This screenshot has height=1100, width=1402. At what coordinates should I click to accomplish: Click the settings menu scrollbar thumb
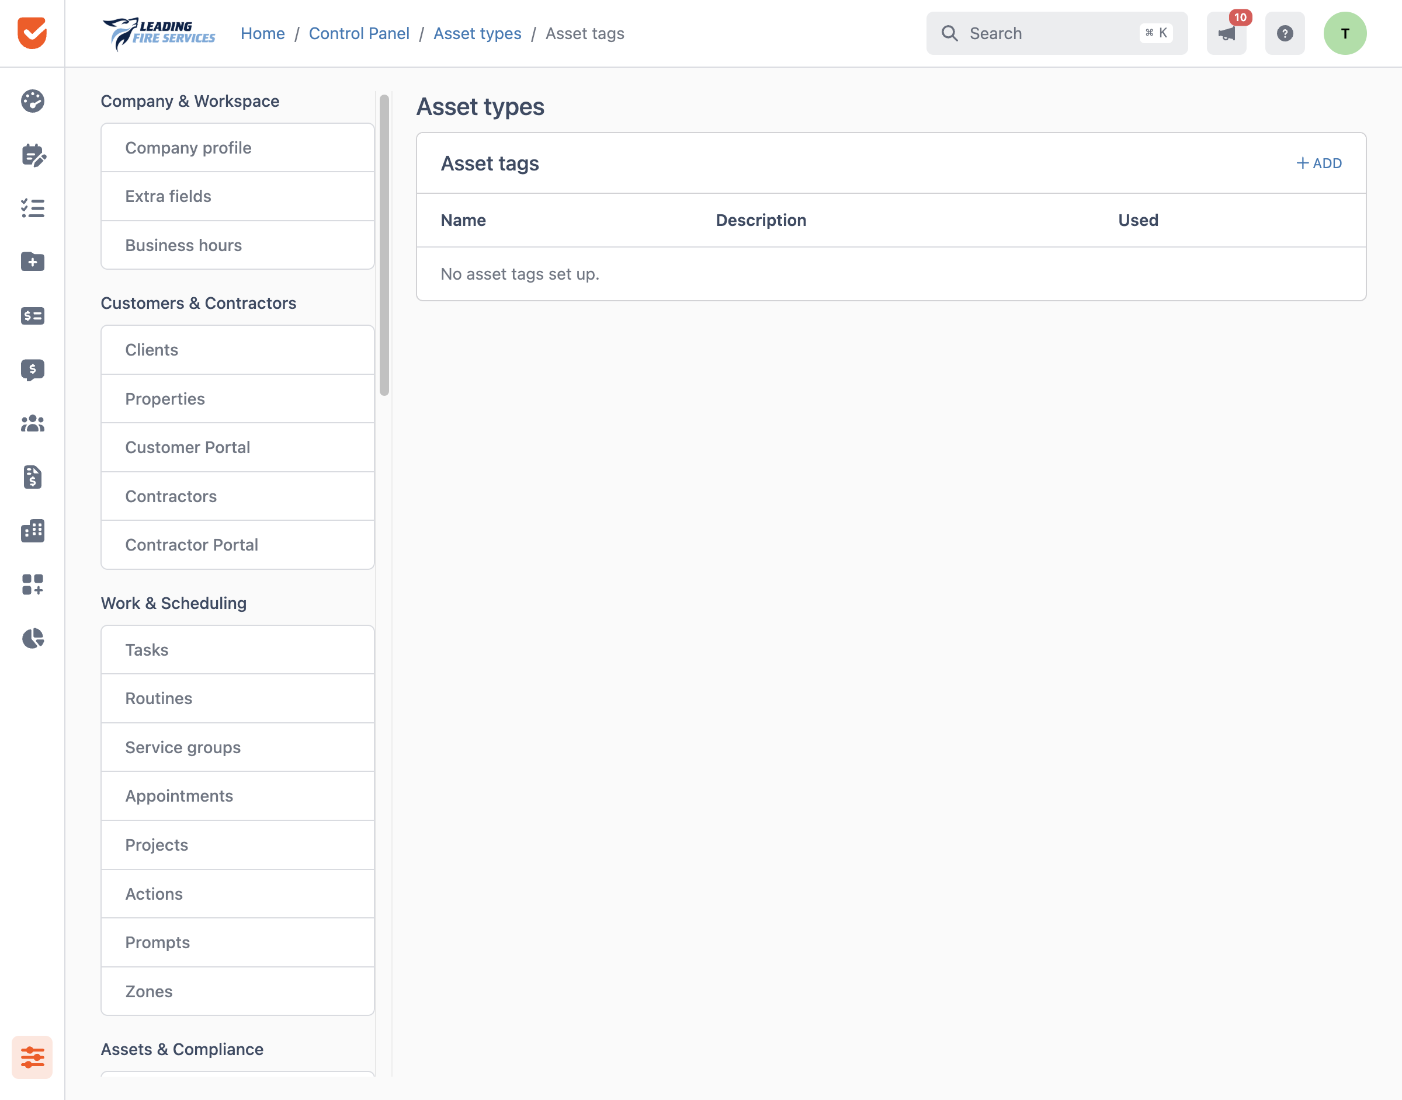(384, 245)
